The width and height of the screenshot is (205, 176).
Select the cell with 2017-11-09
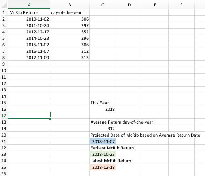click(29, 58)
